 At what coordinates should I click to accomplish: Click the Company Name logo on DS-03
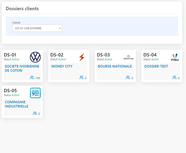coord(128,57)
